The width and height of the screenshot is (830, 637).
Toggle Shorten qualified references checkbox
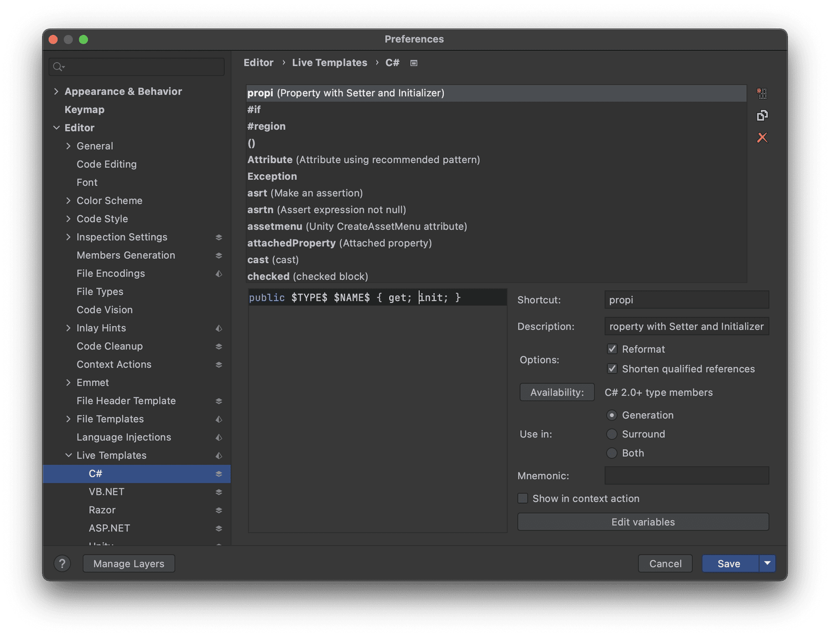point(612,369)
